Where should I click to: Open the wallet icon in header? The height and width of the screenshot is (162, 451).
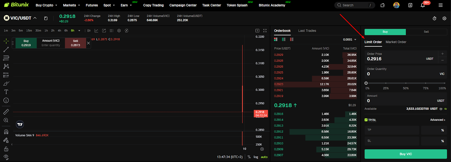[x=383, y=5]
